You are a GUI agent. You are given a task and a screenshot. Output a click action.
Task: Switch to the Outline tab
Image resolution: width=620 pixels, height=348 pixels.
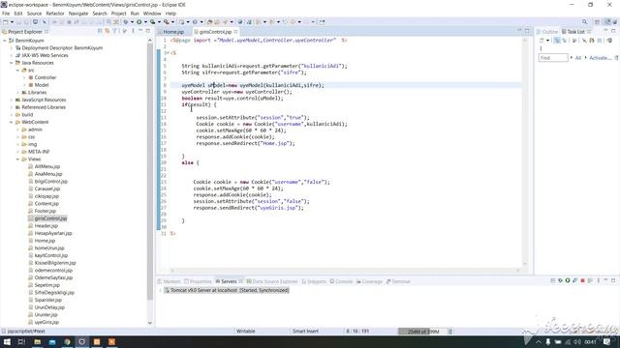coord(547,32)
